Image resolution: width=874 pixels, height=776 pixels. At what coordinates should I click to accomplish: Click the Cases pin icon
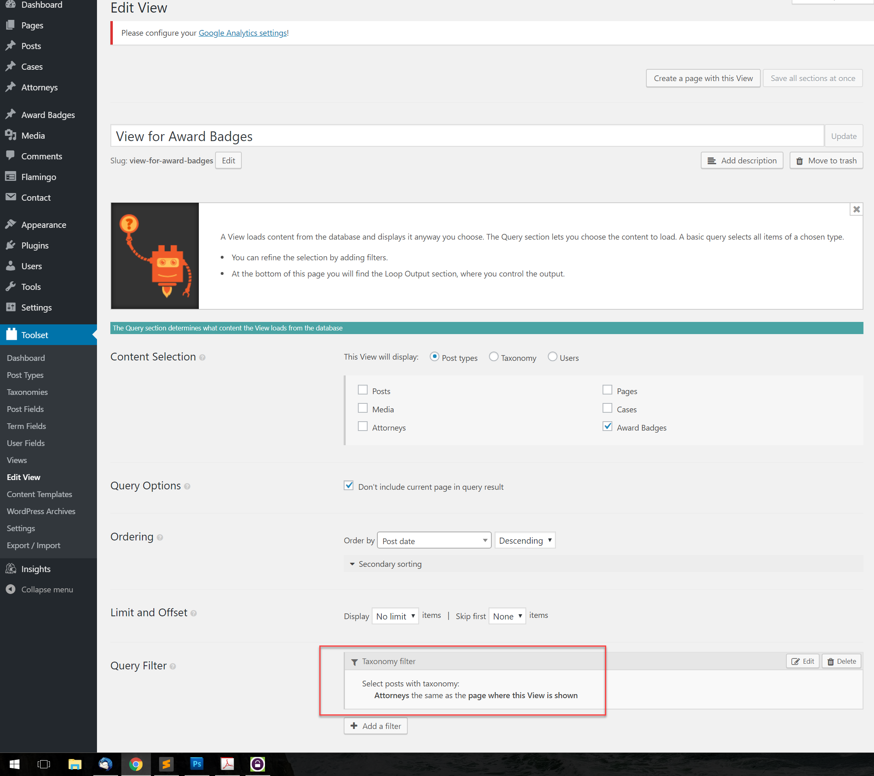coord(11,66)
